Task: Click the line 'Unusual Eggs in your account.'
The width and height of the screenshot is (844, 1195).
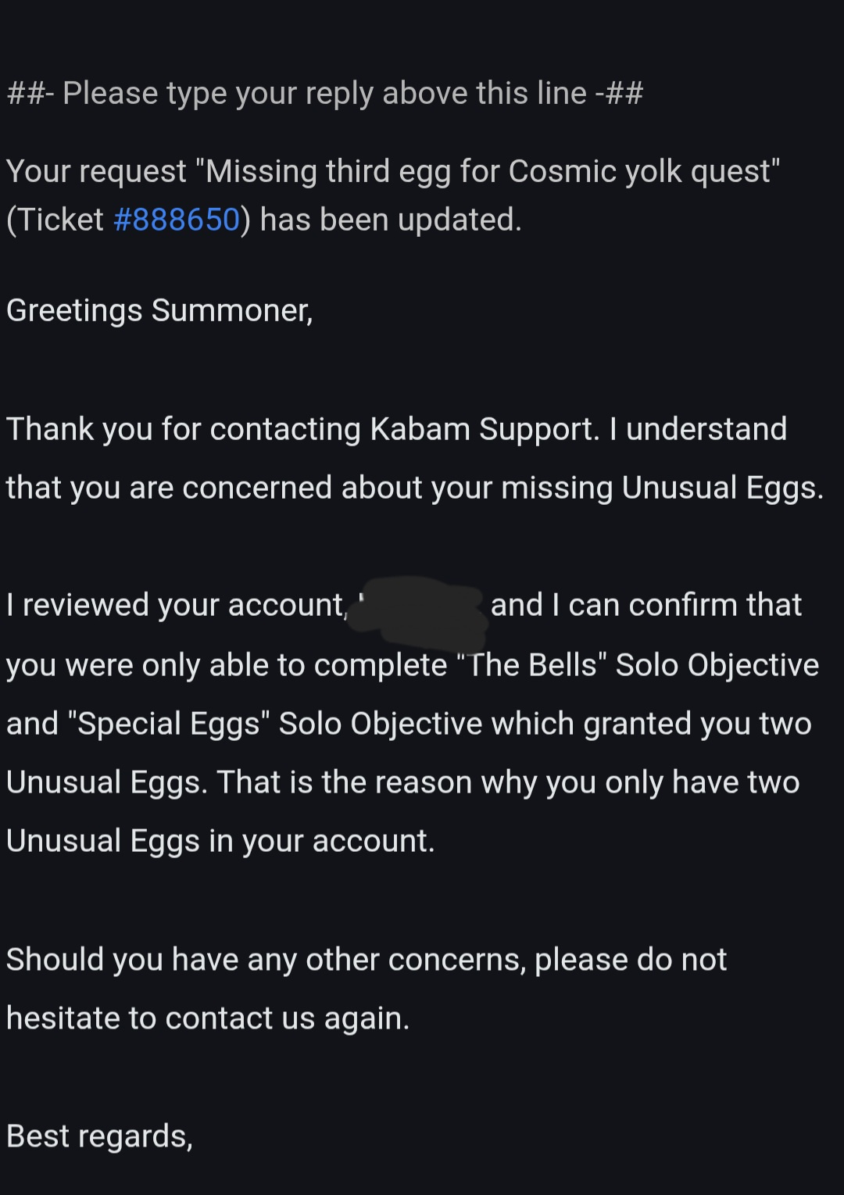Action: [x=220, y=841]
